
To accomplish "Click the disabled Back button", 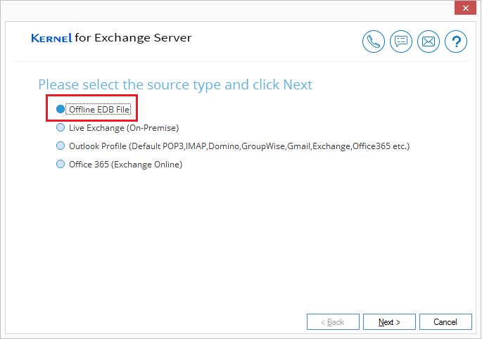I will point(333,322).
